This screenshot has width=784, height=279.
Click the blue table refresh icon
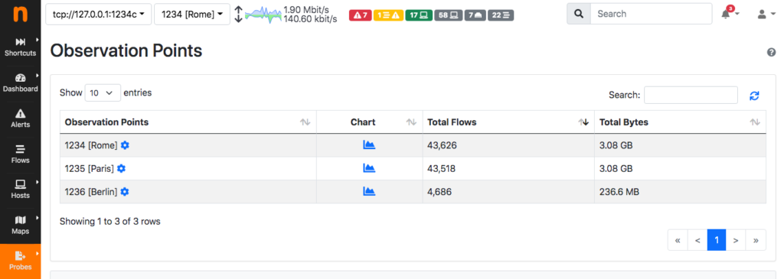pyautogui.click(x=754, y=96)
